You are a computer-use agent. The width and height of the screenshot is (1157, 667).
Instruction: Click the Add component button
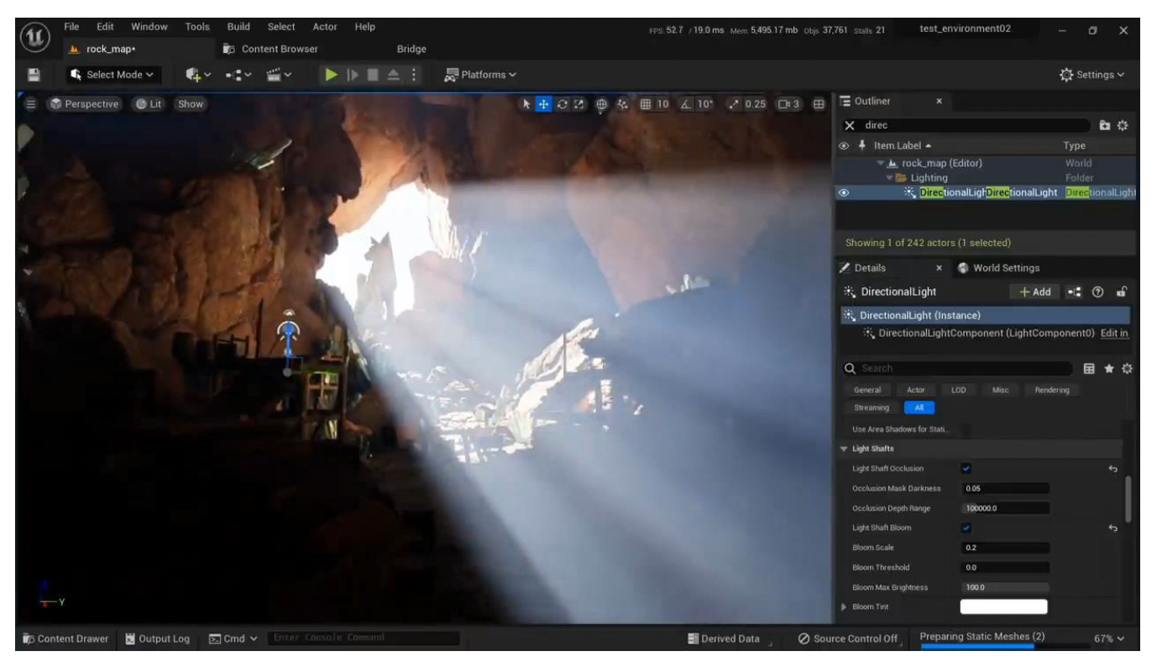point(1034,291)
